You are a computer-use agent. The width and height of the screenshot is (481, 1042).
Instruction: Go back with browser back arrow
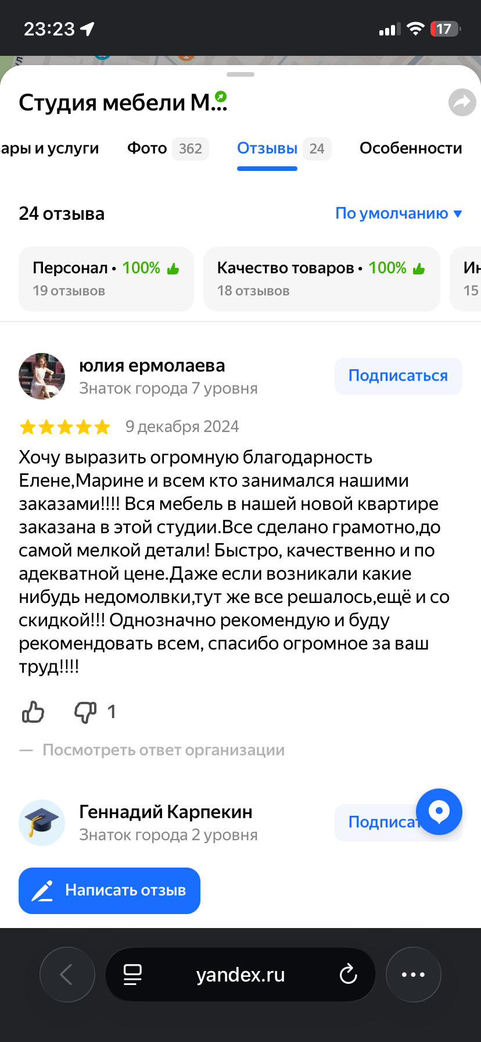pyautogui.click(x=67, y=975)
